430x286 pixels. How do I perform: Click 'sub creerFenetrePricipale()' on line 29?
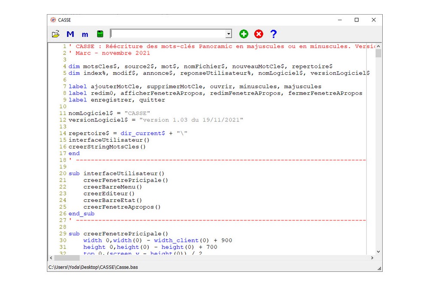[x=118, y=234]
